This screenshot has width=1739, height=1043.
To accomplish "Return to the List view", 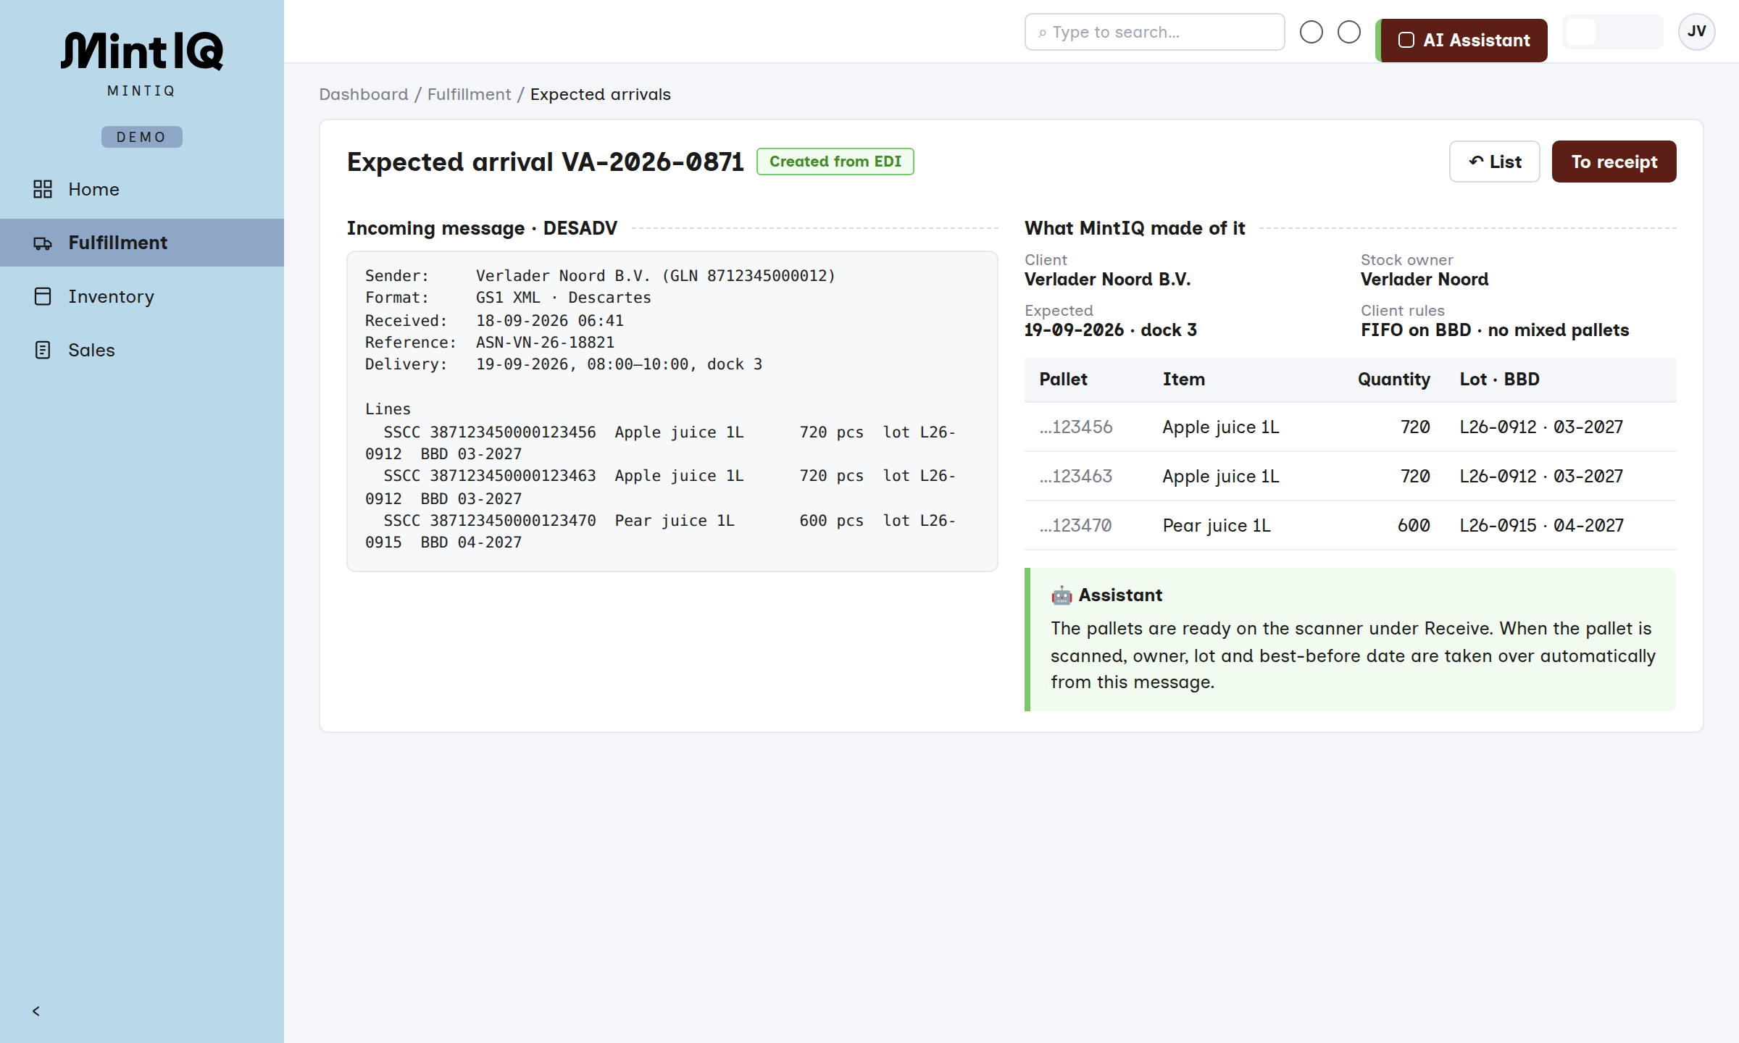I will [1494, 162].
